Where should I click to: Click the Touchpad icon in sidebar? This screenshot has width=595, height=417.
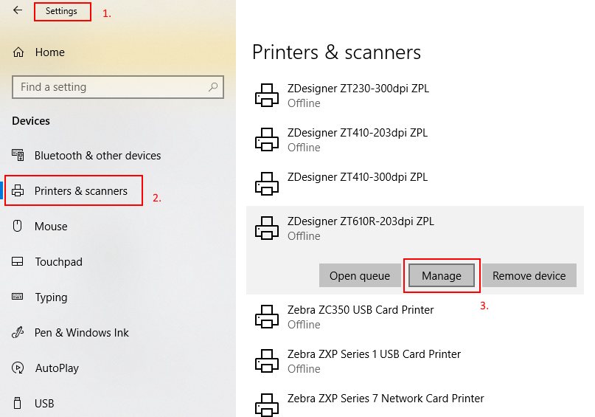(18, 262)
